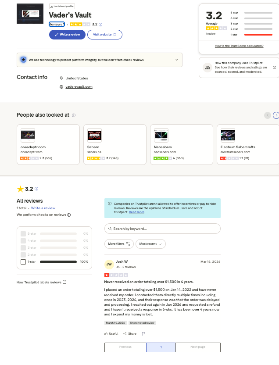Click the Write a review button
The width and height of the screenshot is (279, 365).
click(x=67, y=35)
